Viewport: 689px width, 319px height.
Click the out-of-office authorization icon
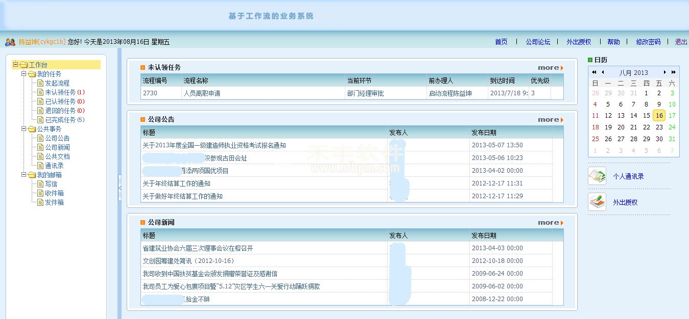[x=597, y=202]
